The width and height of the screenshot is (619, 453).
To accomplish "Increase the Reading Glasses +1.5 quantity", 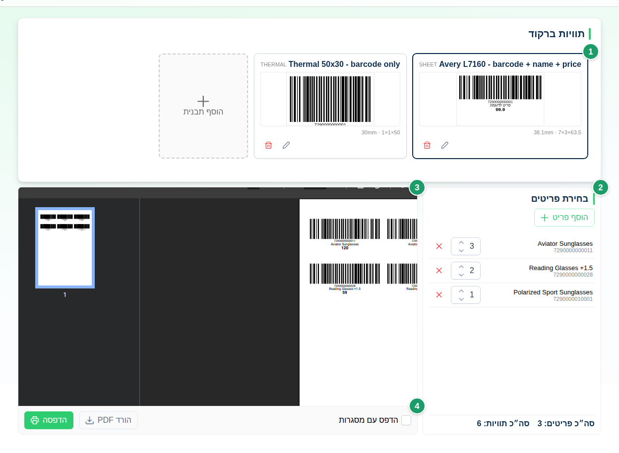I will [x=461, y=267].
